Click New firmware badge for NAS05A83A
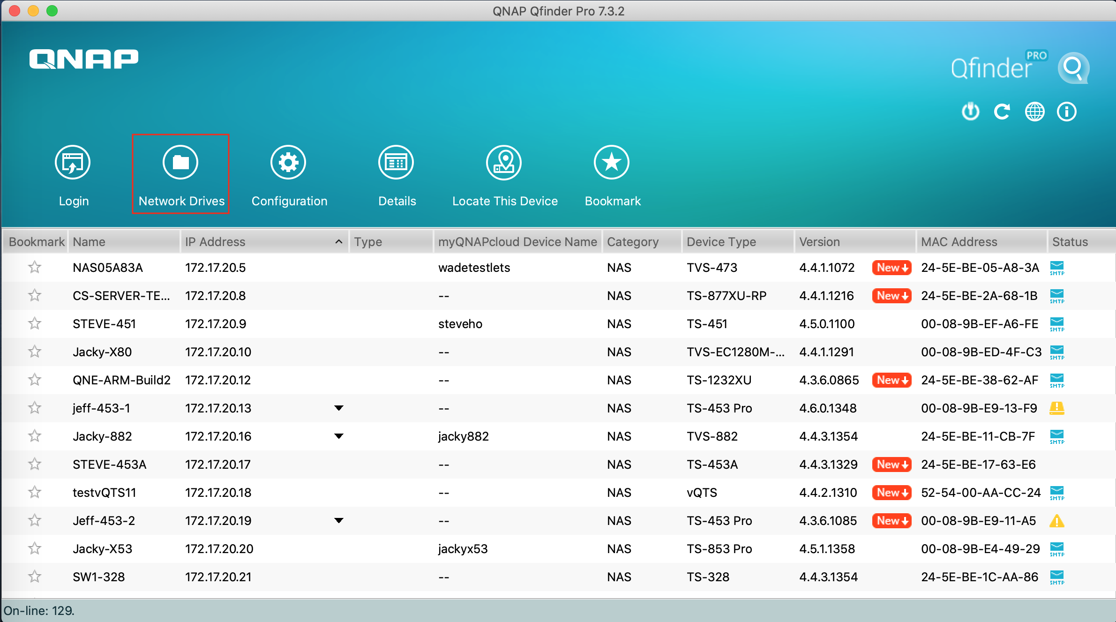 coord(891,268)
